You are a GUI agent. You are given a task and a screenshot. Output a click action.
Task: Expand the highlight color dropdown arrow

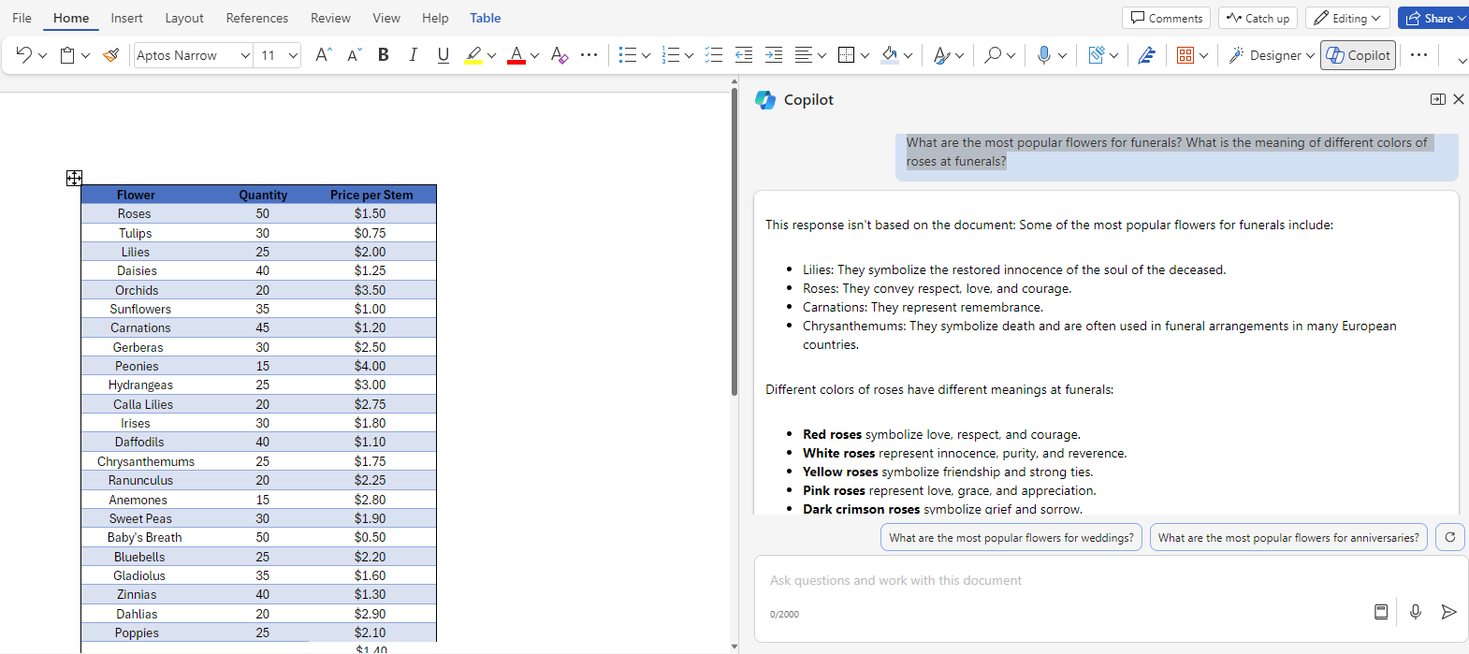point(491,56)
